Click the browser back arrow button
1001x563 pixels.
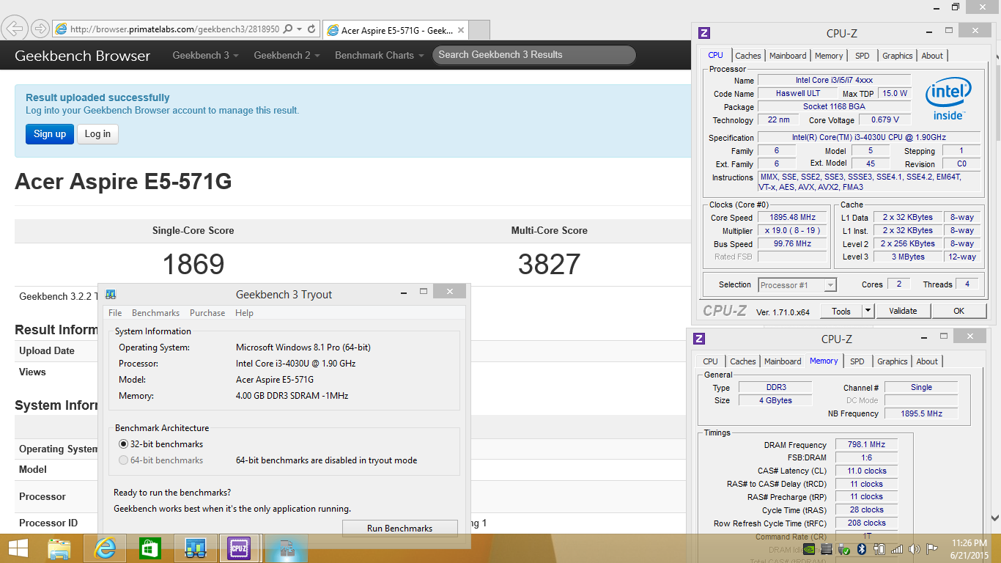15,29
